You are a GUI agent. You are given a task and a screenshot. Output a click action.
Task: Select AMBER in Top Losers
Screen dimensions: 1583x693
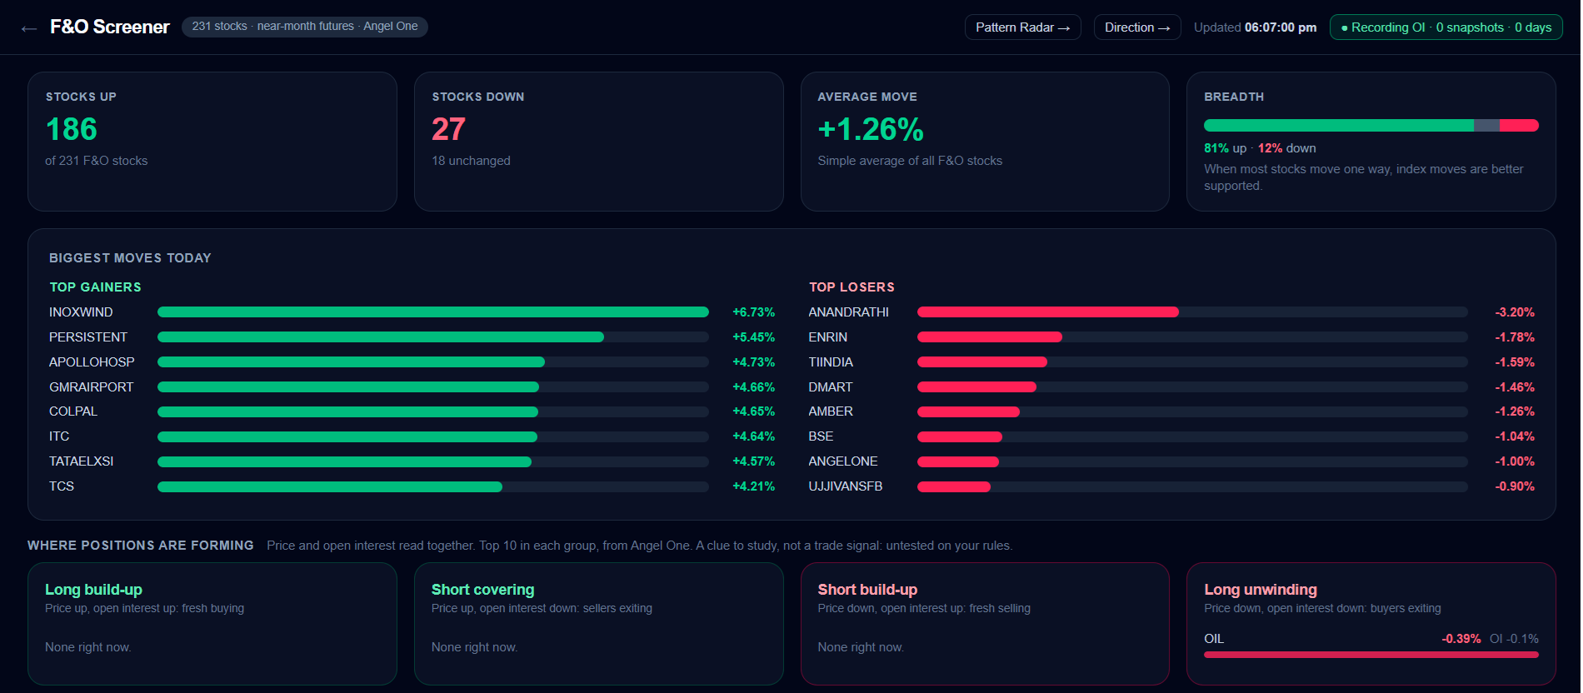[x=831, y=411]
